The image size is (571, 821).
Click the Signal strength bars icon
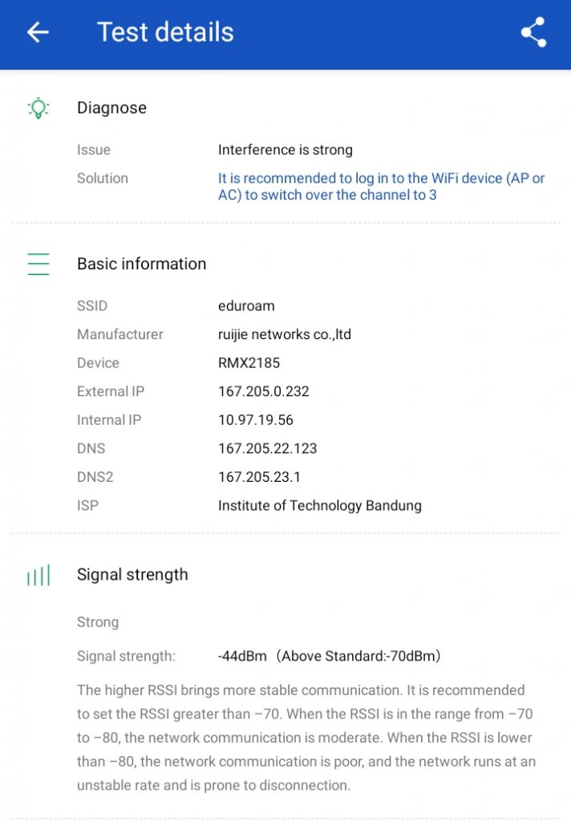pos(38,575)
